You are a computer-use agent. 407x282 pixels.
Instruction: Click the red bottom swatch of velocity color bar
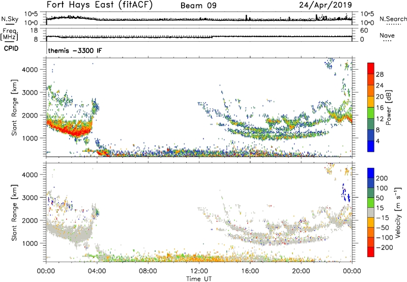(371, 252)
